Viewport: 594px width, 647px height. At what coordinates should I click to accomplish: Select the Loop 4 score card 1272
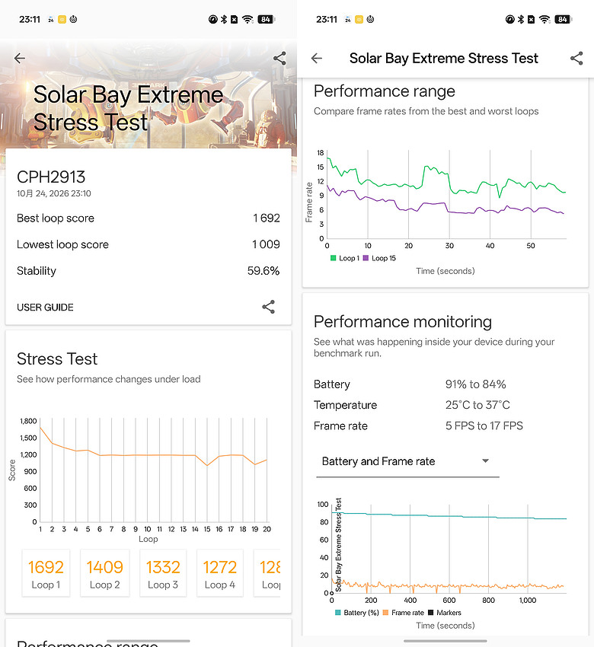tap(219, 573)
